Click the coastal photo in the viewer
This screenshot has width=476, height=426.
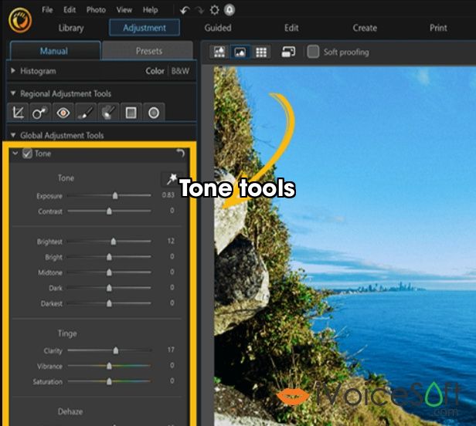pyautogui.click(x=345, y=246)
